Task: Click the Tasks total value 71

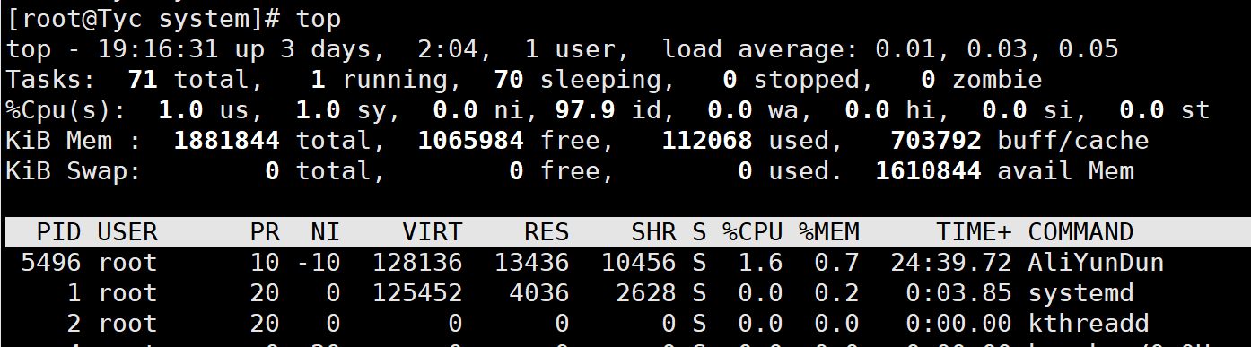Action: click(x=144, y=80)
